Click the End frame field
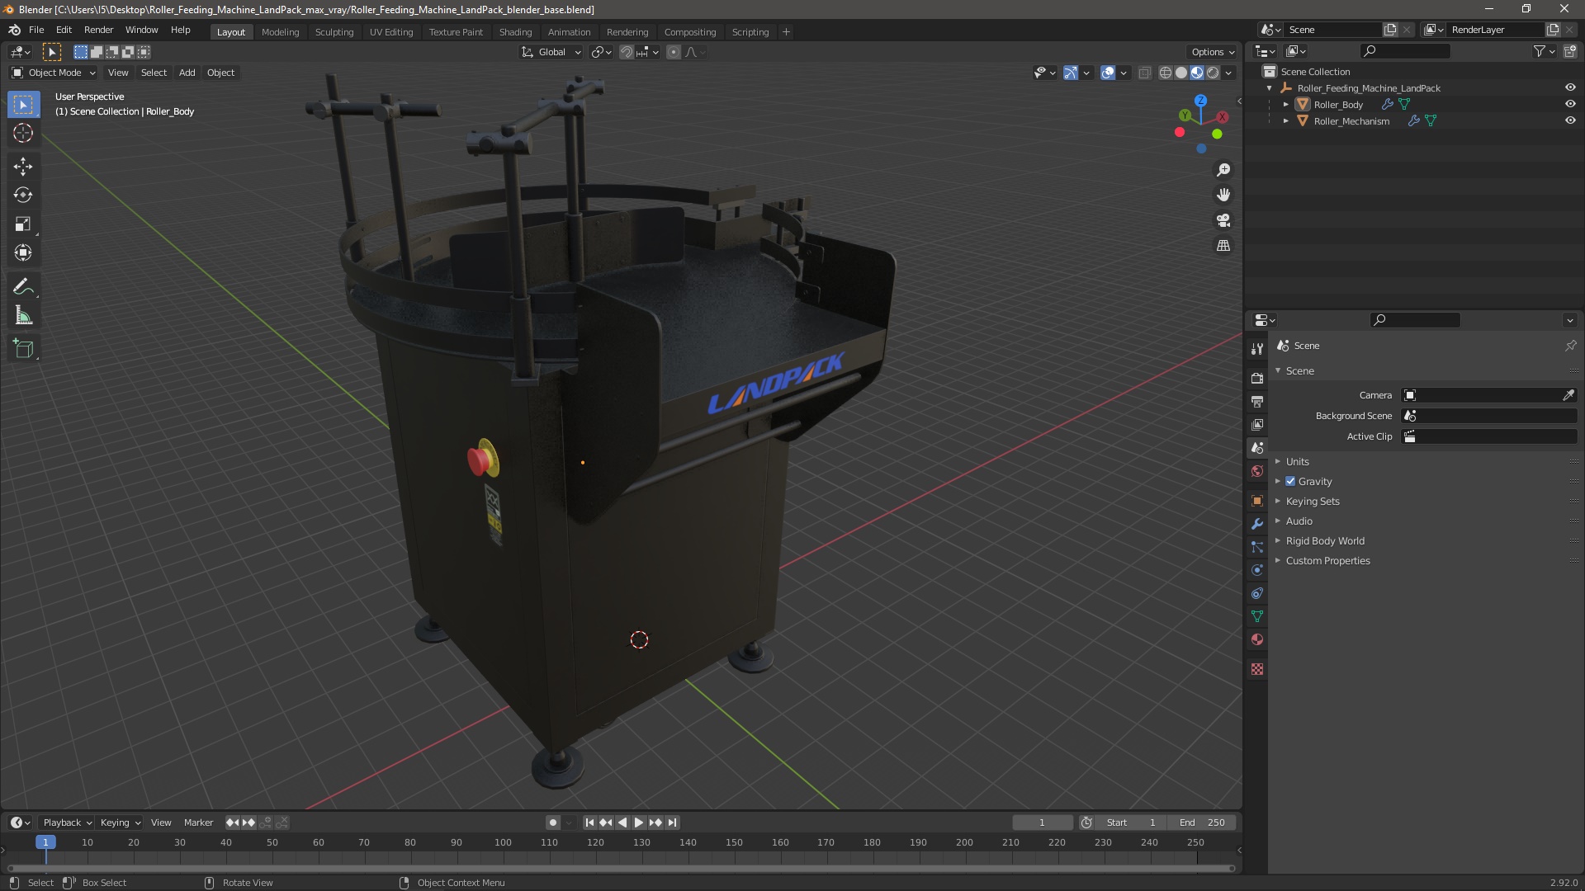This screenshot has width=1585, height=891. pyautogui.click(x=1202, y=823)
